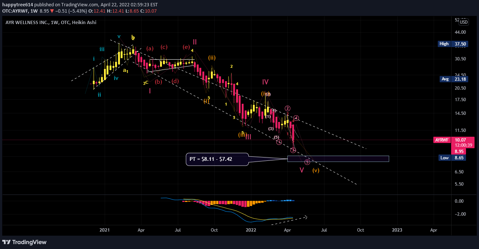Click the TradingView logo at bottom left

pyautogui.click(x=25, y=242)
